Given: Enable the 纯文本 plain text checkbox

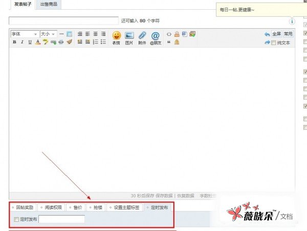Looking at the screenshot, I should (274, 43).
